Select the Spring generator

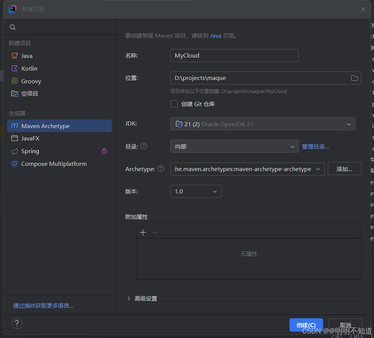pos(59,151)
